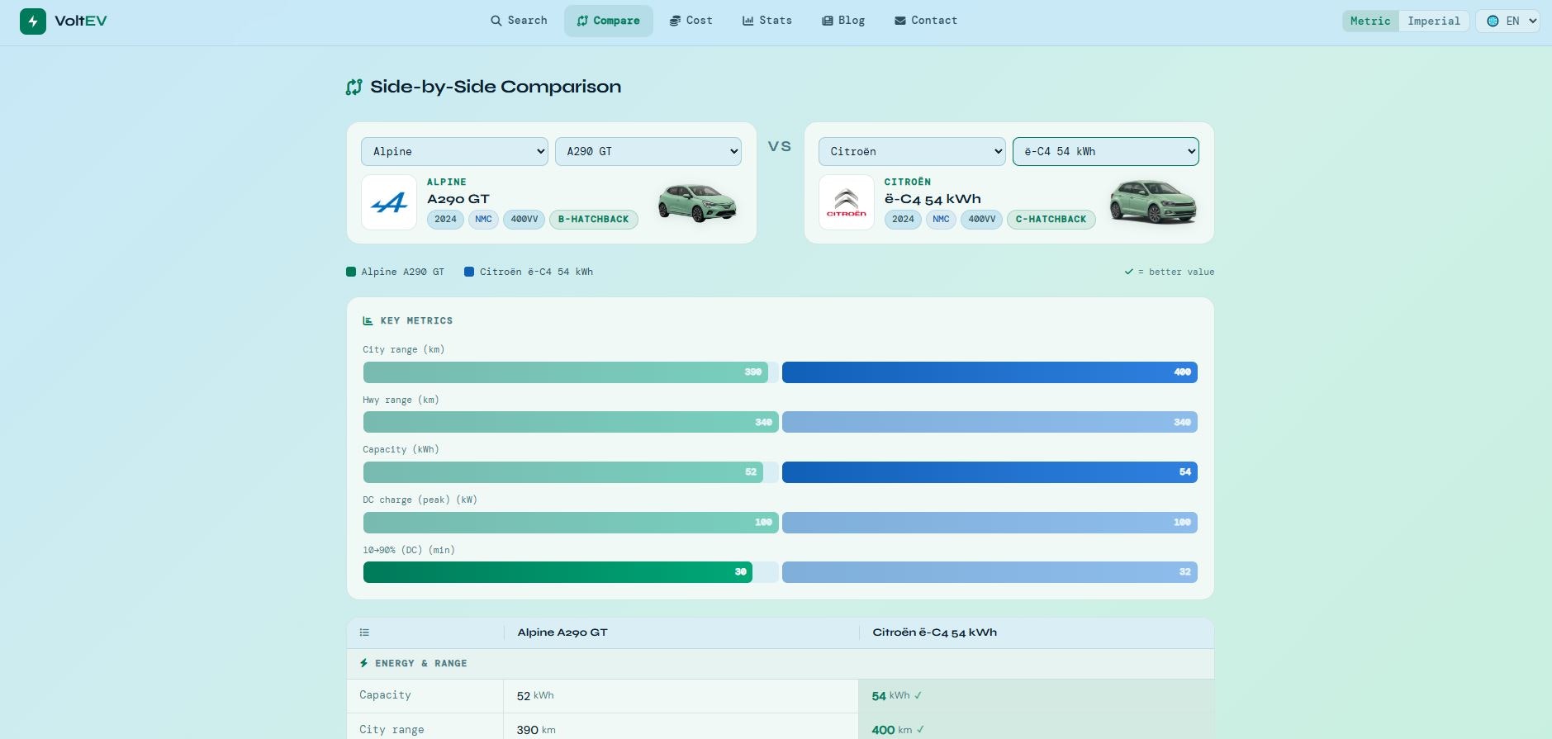Click the checkmark after 54 kWh
Image resolution: width=1552 pixels, height=739 pixels.
tap(918, 695)
